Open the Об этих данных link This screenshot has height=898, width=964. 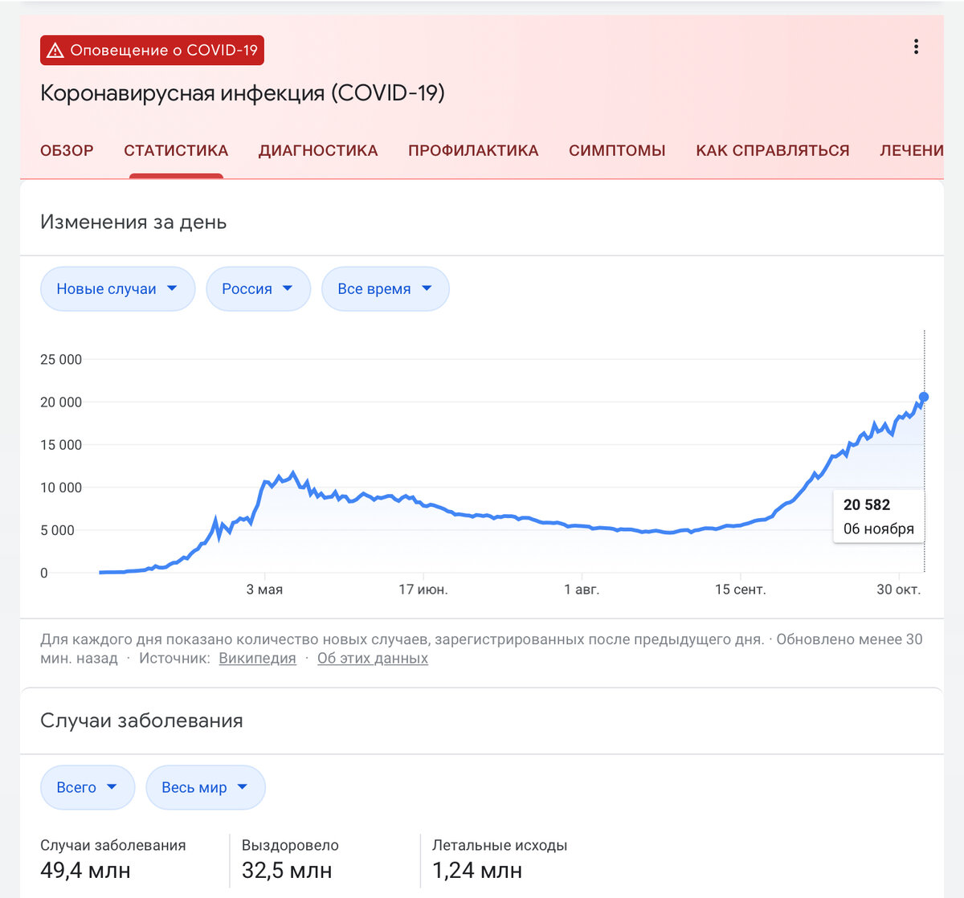pyautogui.click(x=373, y=658)
